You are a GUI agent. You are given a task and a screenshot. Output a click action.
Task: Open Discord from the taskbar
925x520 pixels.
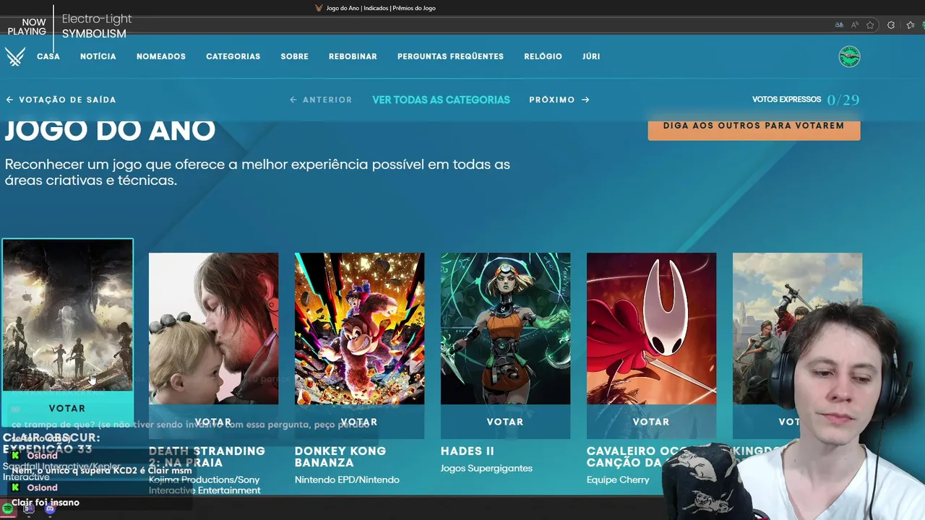click(x=50, y=509)
